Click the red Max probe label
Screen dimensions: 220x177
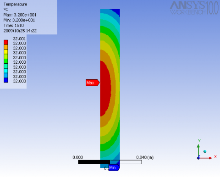click(93, 83)
